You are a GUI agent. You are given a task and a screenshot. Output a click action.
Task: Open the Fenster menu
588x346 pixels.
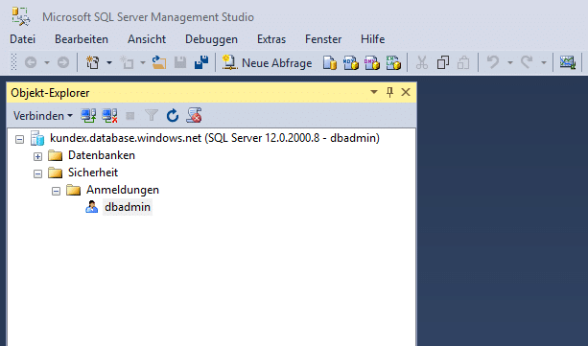coord(323,39)
